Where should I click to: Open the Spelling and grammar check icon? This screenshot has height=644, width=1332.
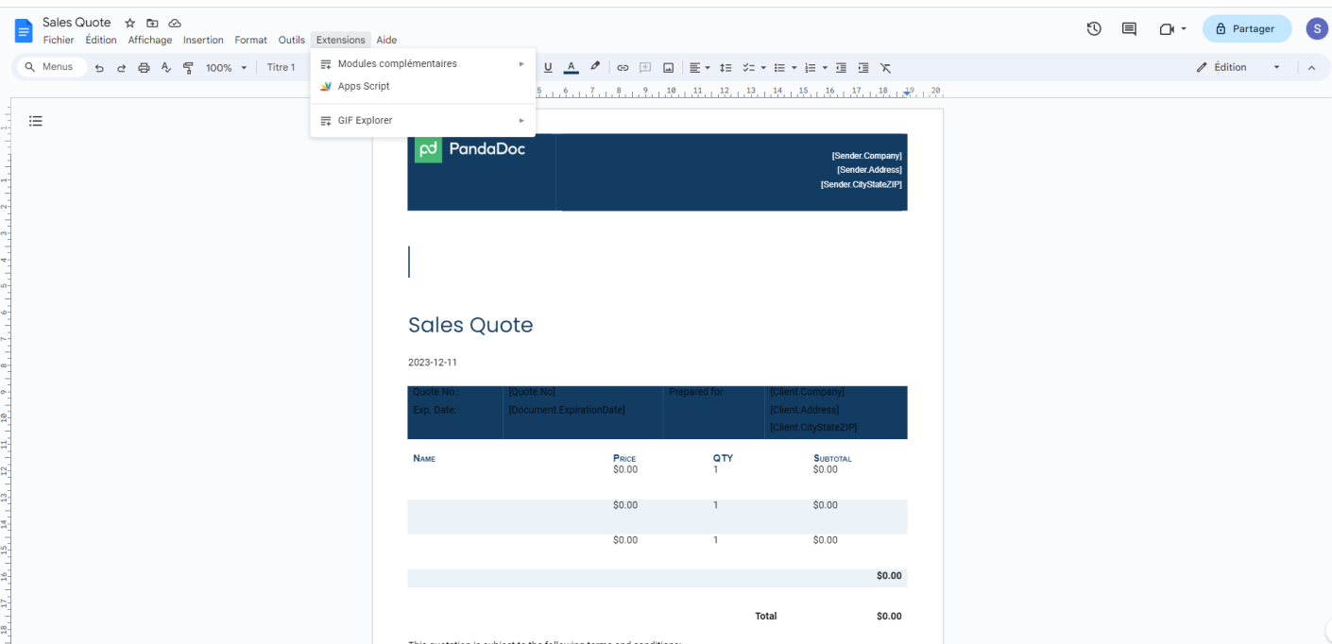coord(164,67)
